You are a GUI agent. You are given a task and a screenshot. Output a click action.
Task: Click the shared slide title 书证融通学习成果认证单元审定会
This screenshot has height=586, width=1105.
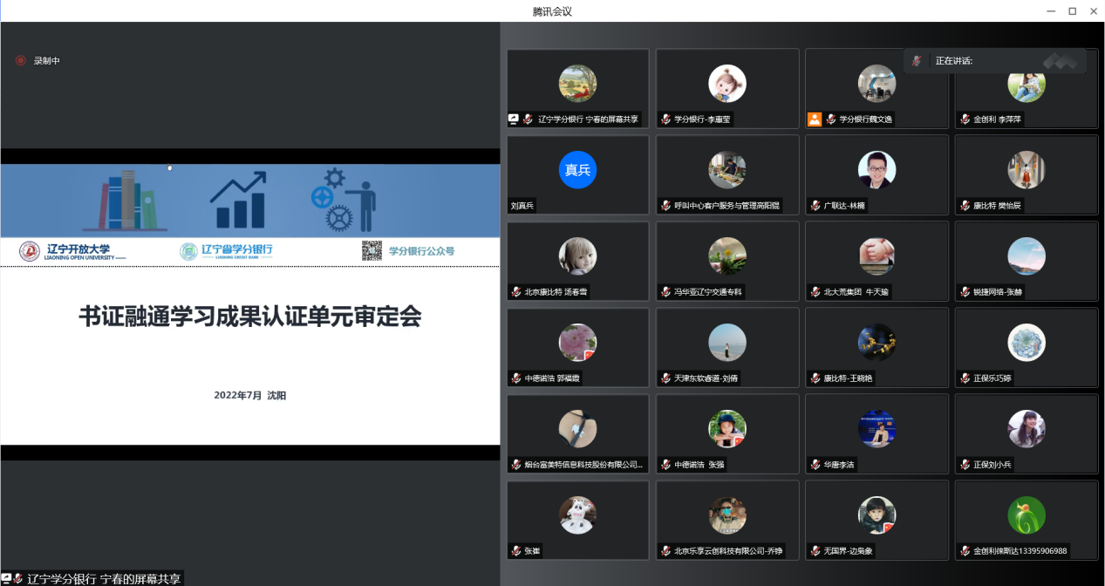click(250, 317)
